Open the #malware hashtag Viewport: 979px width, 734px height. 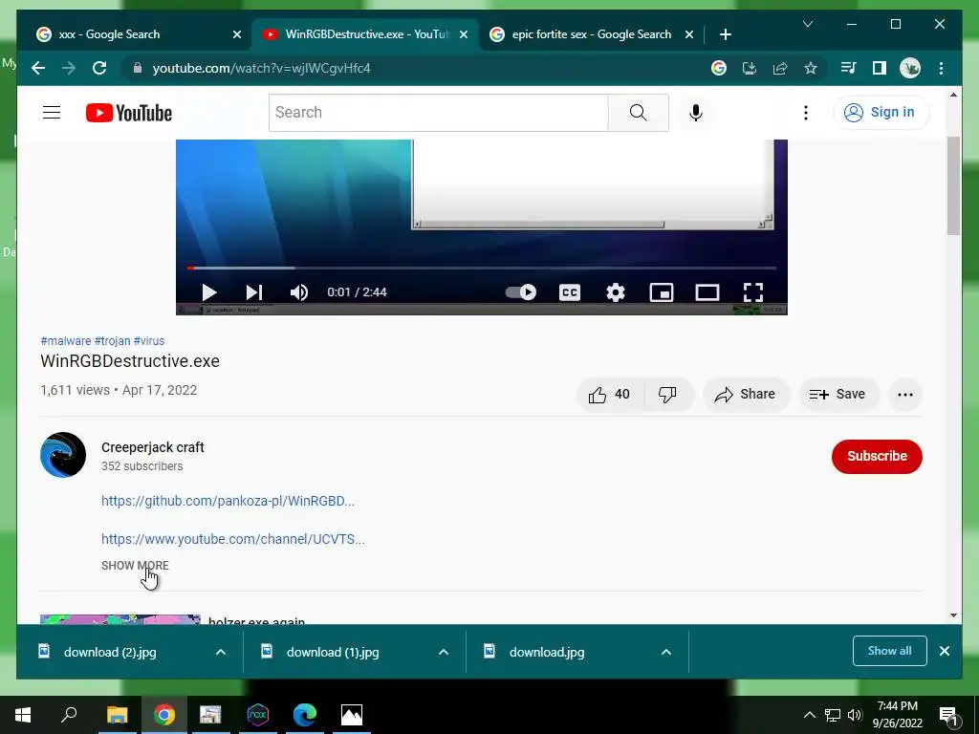(66, 341)
